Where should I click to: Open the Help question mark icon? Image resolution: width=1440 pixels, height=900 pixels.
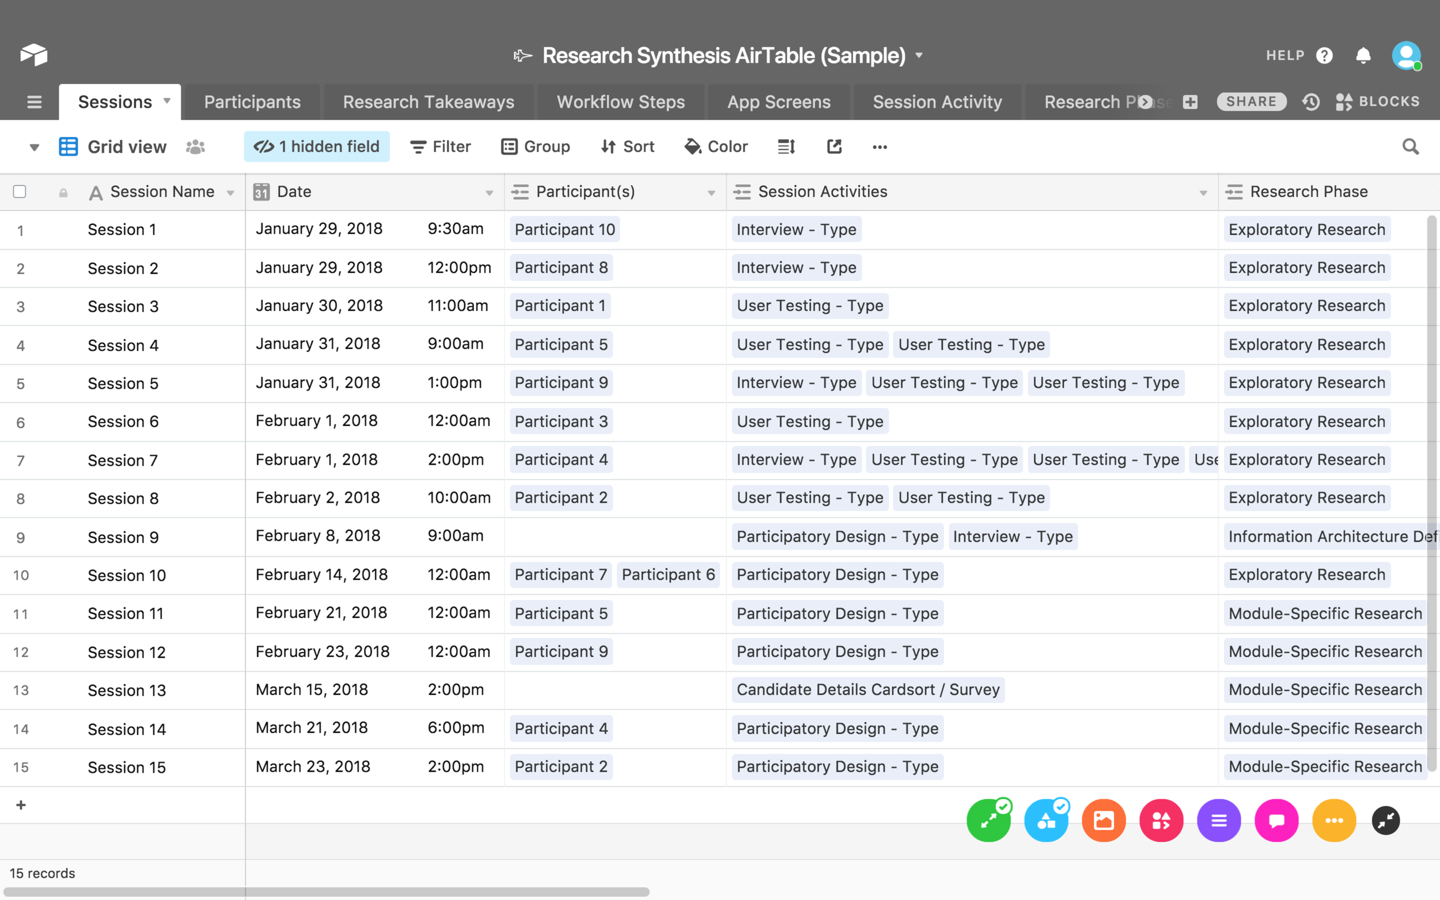[1325, 55]
